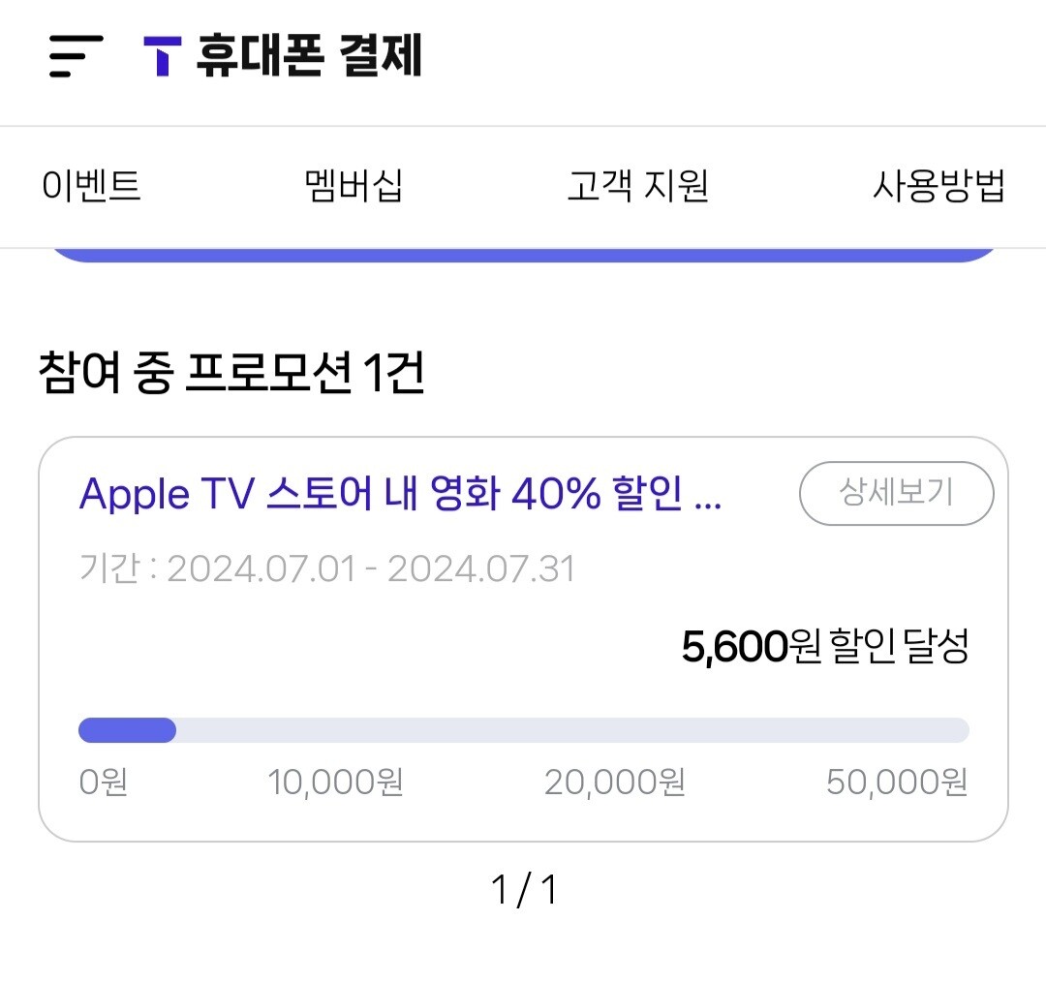Select the 고객 지원 tab
Image resolution: width=1046 pixels, height=982 pixels.
[637, 185]
